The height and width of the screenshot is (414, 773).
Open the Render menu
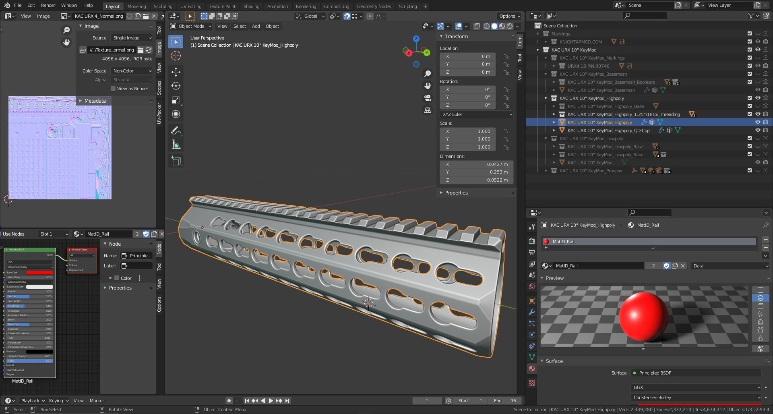(48, 5)
